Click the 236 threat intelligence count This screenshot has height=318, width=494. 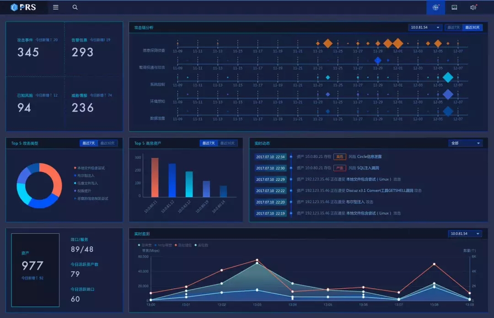82,108
